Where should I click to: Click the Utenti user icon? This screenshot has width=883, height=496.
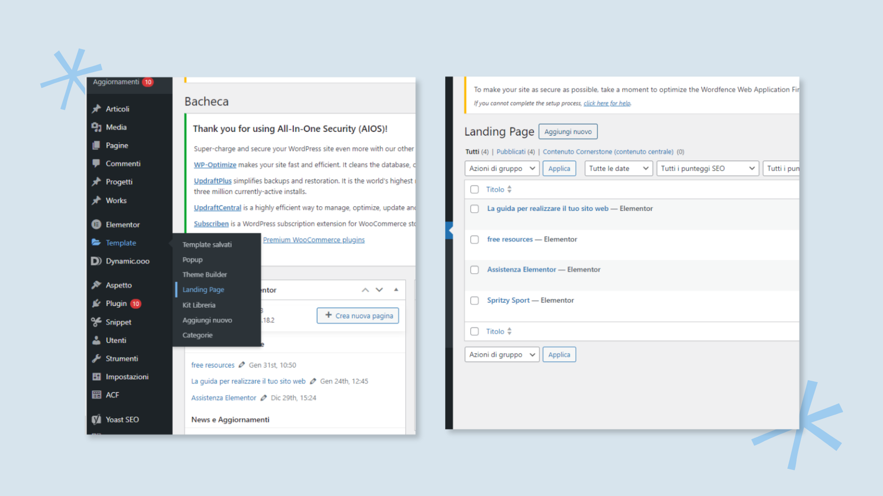coord(96,340)
